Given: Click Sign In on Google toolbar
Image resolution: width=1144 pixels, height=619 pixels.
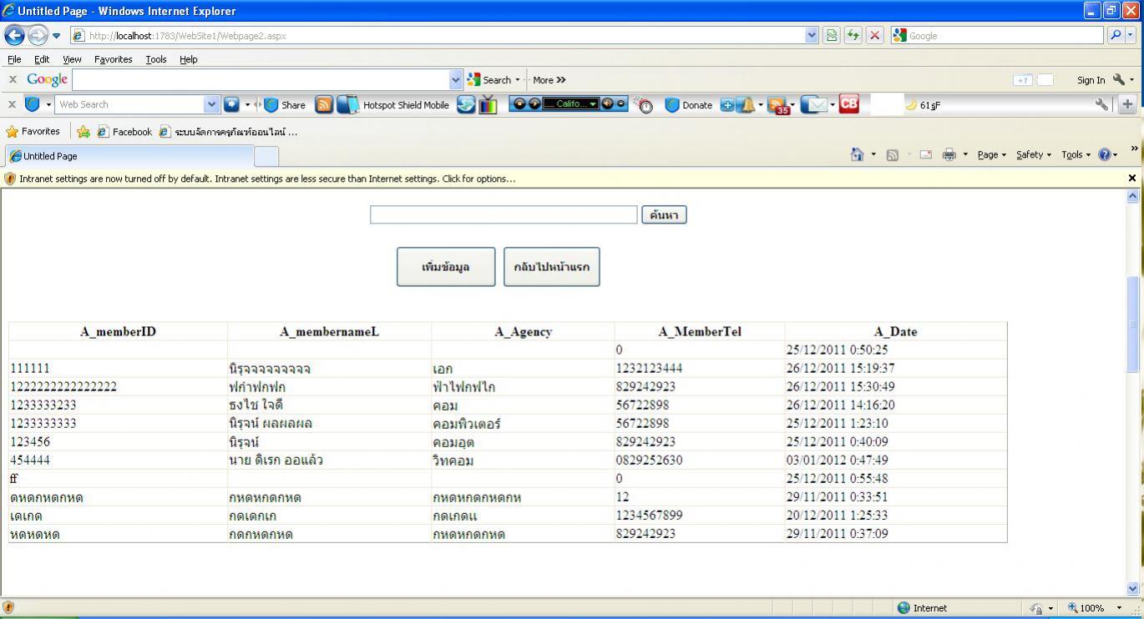Looking at the screenshot, I should coord(1091,80).
